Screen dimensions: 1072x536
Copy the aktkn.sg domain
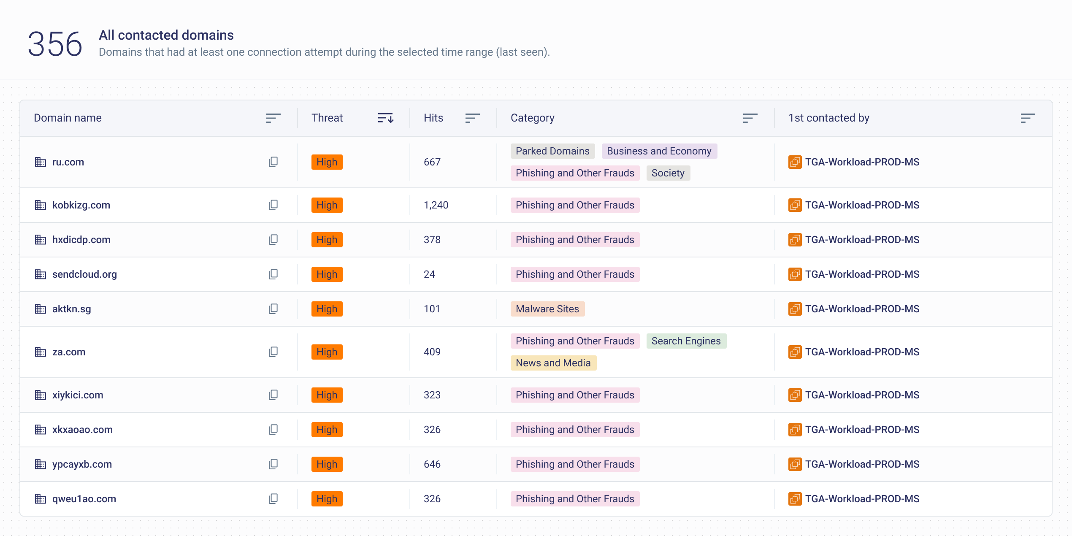(x=273, y=309)
